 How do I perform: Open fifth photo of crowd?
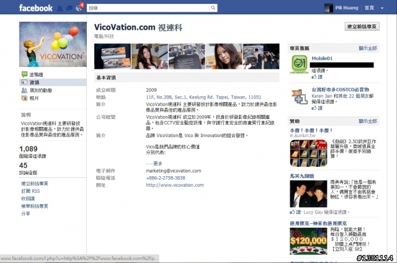click(x=261, y=56)
